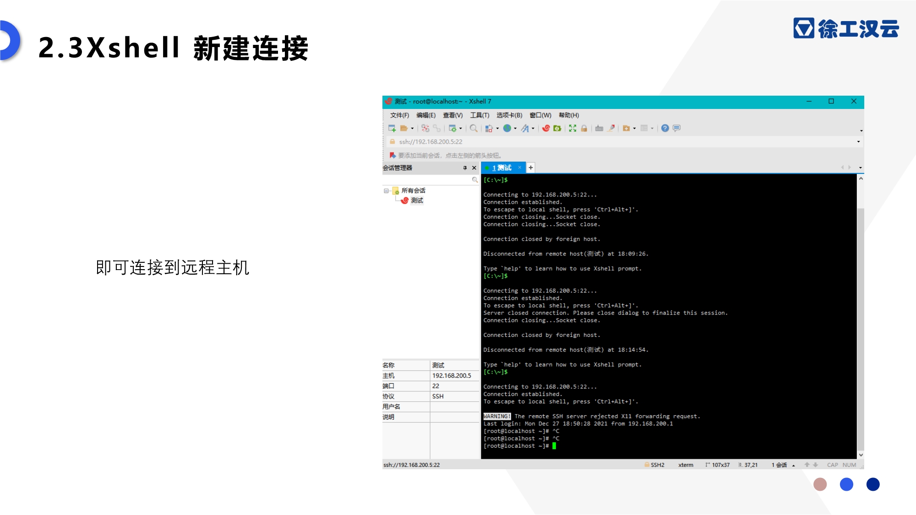The width and height of the screenshot is (916, 515).
Task: Select the 所有会话 folder
Action: point(413,190)
